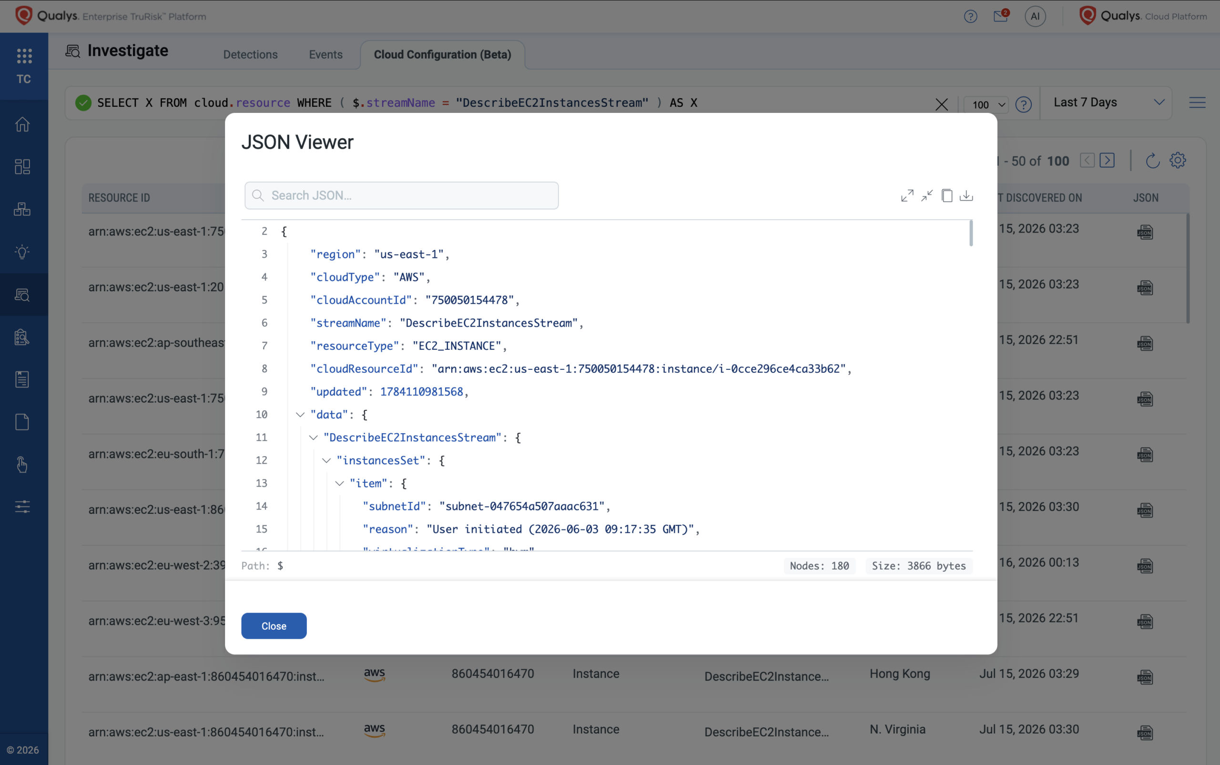Image resolution: width=1220 pixels, height=765 pixels.
Task: Go to next results page
Action: [x=1107, y=160]
